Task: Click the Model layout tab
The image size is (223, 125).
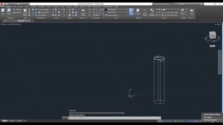Action: pos(5,121)
